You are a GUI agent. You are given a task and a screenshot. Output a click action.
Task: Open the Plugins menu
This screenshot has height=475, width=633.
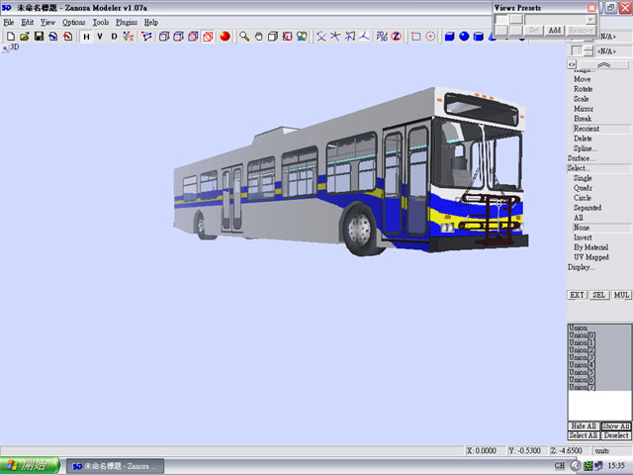tap(127, 22)
